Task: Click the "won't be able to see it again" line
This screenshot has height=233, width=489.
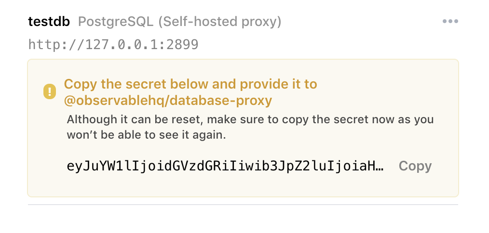Action: (x=146, y=135)
